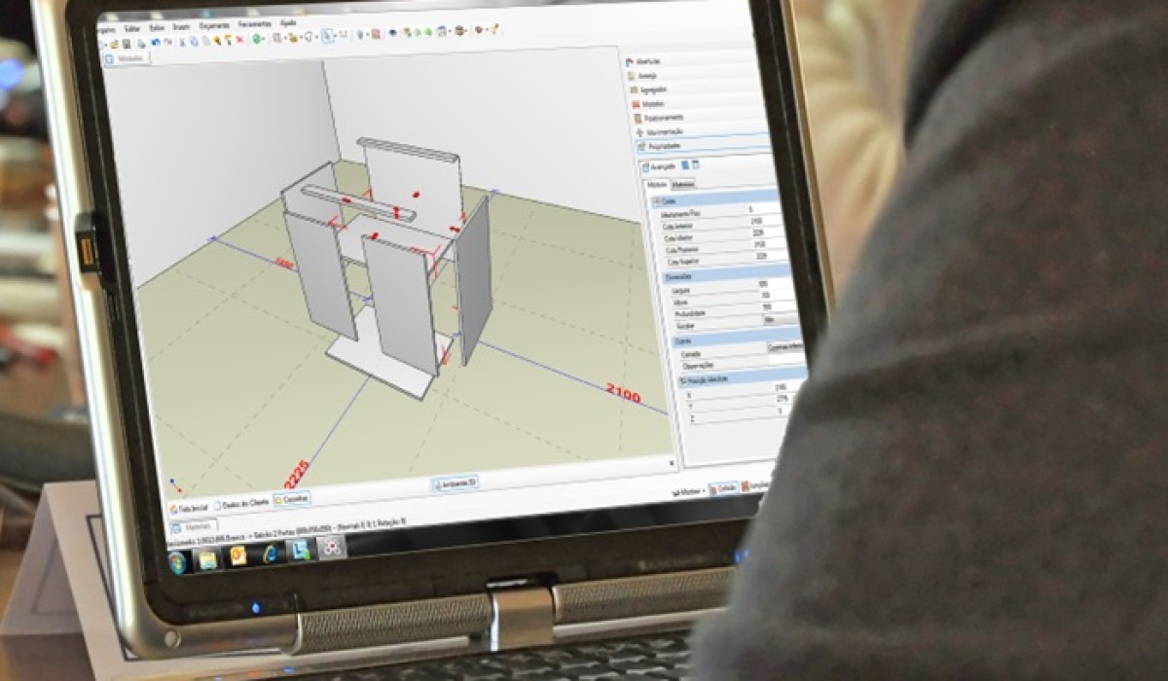
Task: Open the Exibir menu
Action: pos(156,27)
